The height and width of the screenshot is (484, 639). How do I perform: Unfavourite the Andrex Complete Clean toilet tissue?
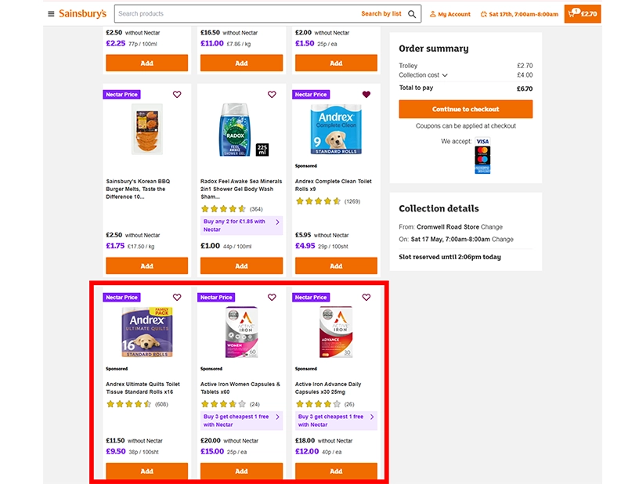coord(366,94)
